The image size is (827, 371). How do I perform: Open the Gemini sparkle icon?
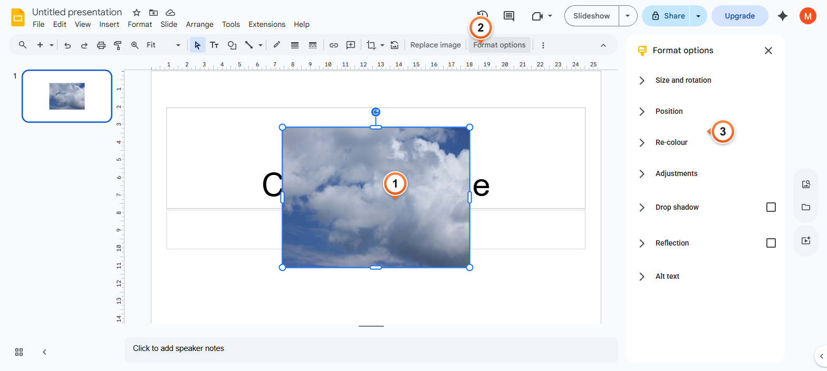[x=783, y=16]
